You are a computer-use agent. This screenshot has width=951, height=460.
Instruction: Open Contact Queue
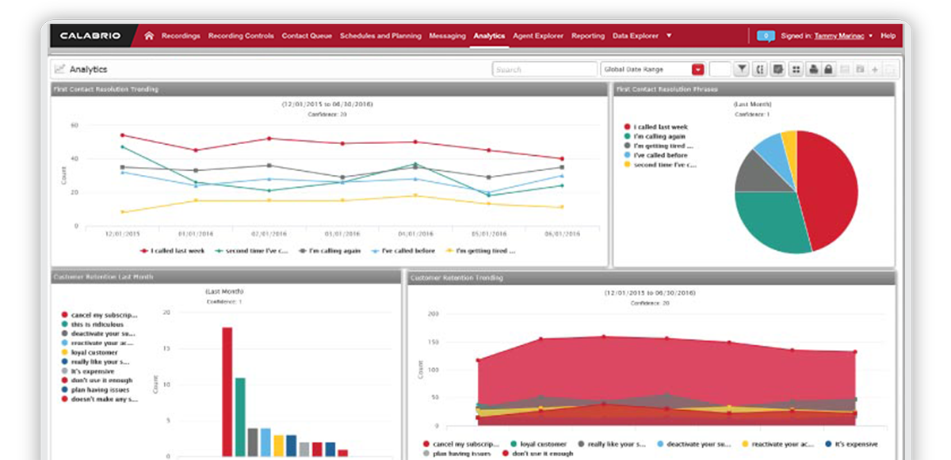point(307,36)
